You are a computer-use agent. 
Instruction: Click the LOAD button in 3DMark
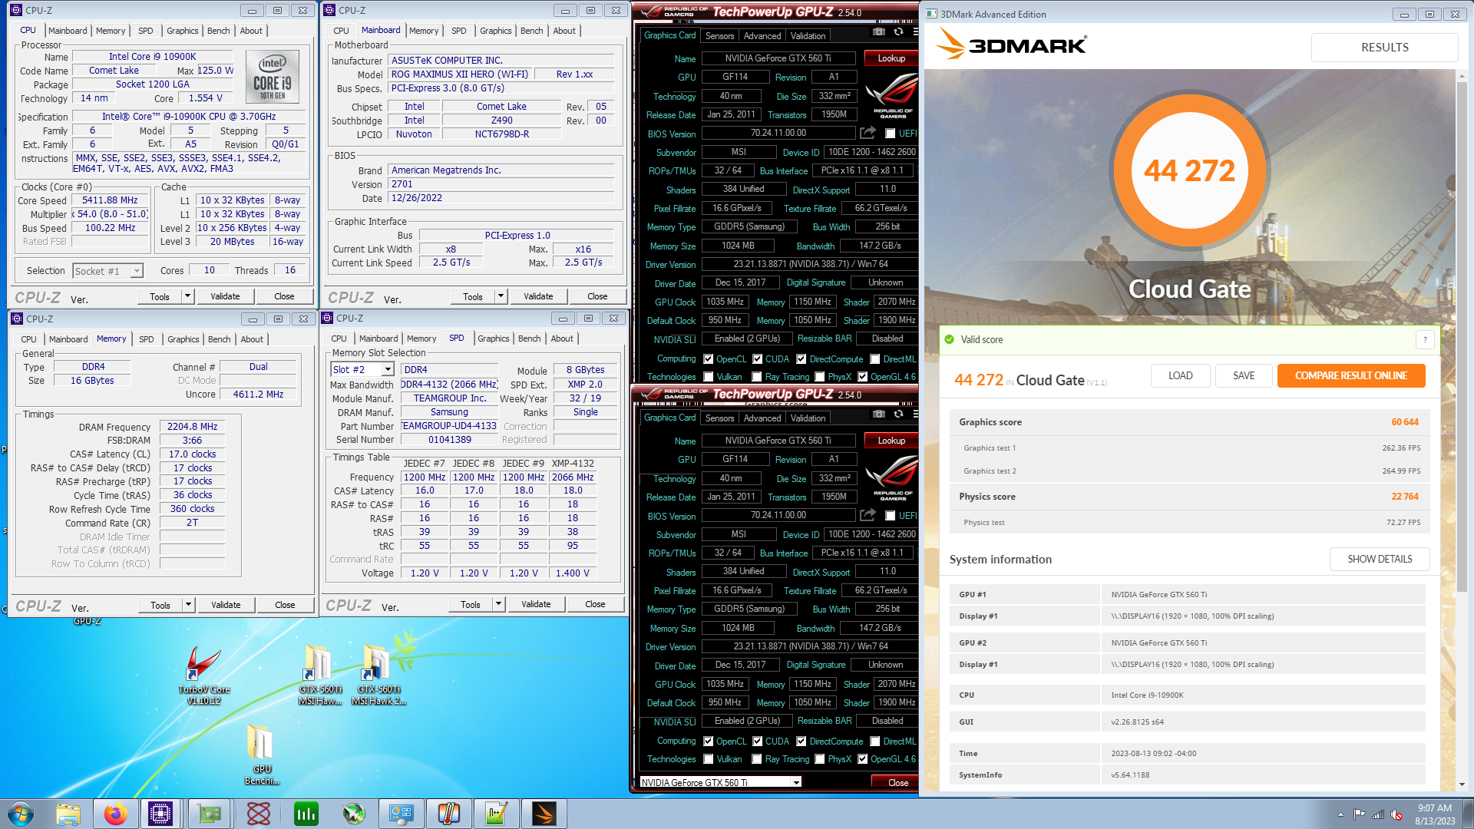coord(1180,375)
